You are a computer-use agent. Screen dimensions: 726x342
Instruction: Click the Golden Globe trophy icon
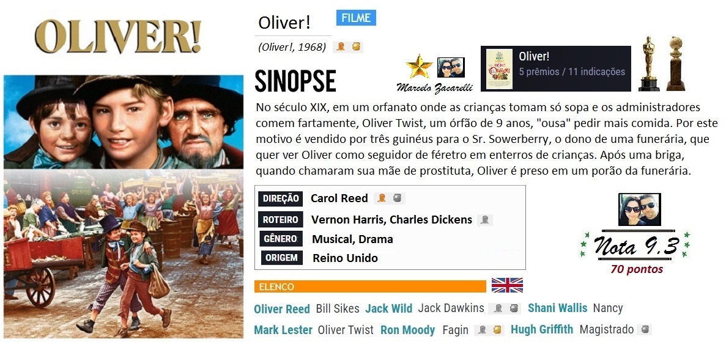(x=675, y=64)
